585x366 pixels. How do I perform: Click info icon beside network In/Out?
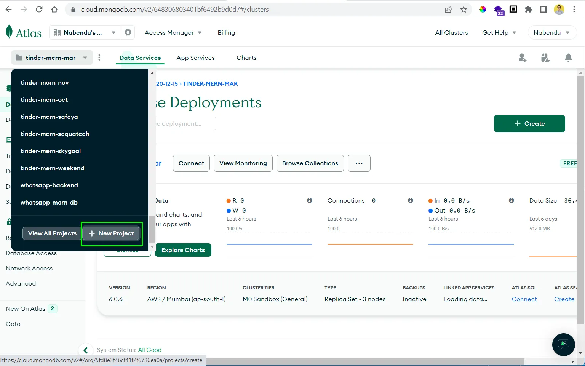pyautogui.click(x=511, y=200)
